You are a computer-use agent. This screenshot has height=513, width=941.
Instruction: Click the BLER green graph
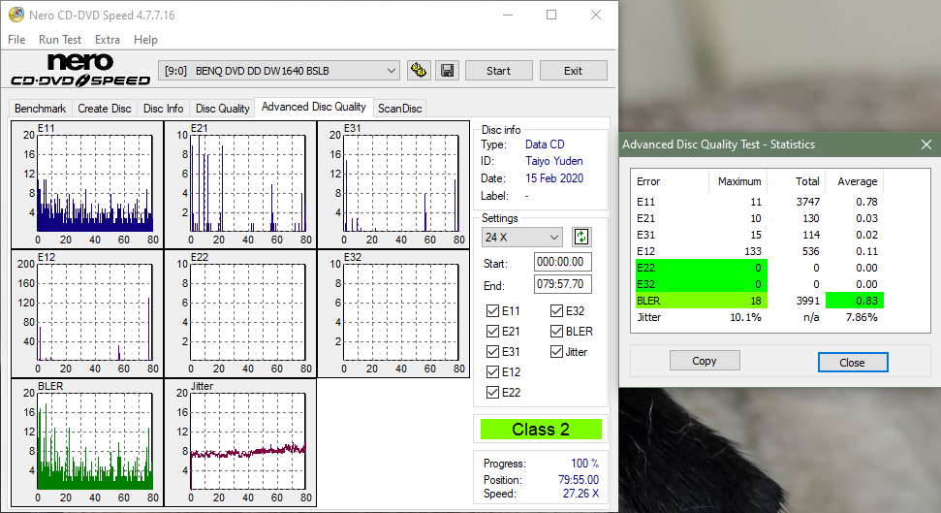pyautogui.click(x=87, y=443)
